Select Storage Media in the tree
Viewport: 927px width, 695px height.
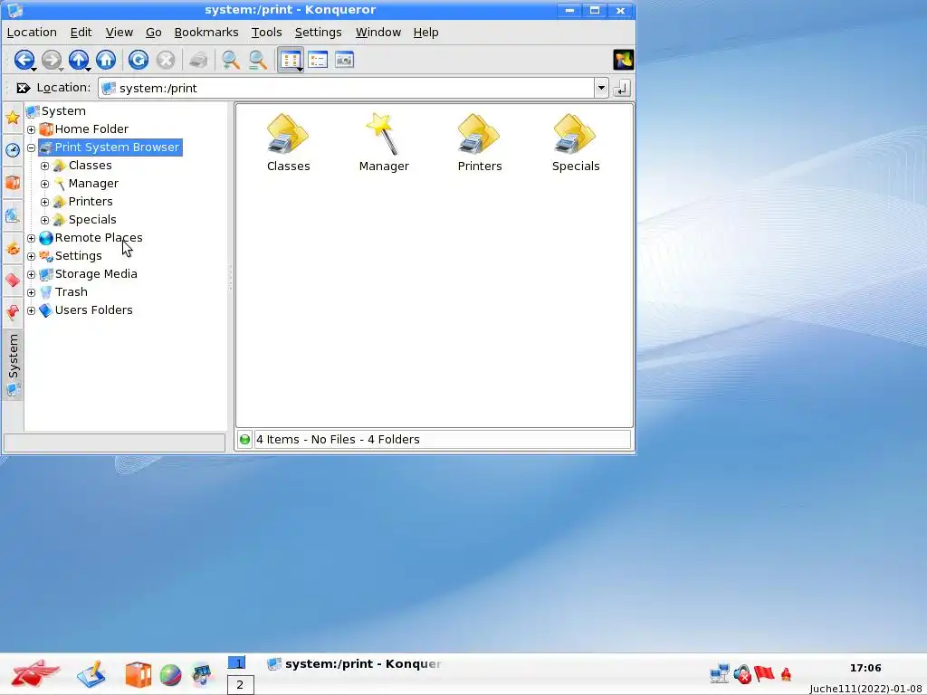click(x=88, y=273)
